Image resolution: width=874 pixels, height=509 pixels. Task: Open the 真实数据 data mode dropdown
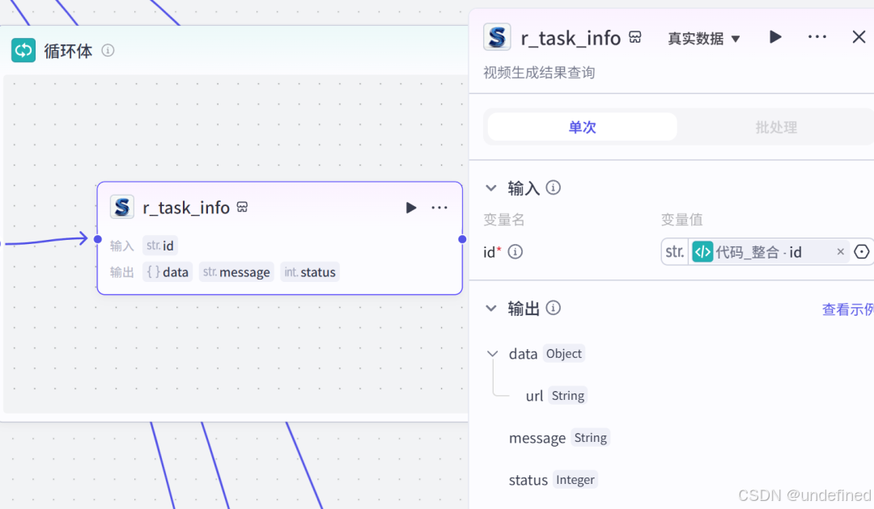(704, 39)
